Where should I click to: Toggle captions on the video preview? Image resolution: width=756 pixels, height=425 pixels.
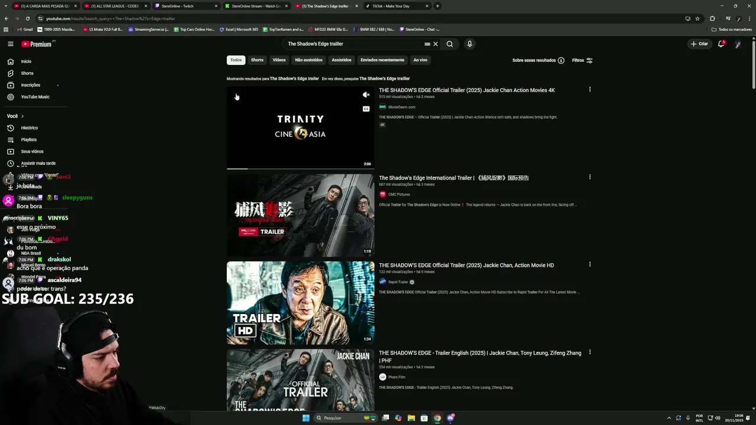point(366,109)
